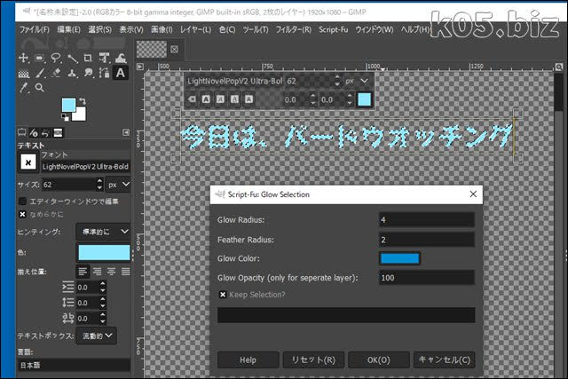
Task: Switch to Tool Options tab
Action: click(22, 132)
